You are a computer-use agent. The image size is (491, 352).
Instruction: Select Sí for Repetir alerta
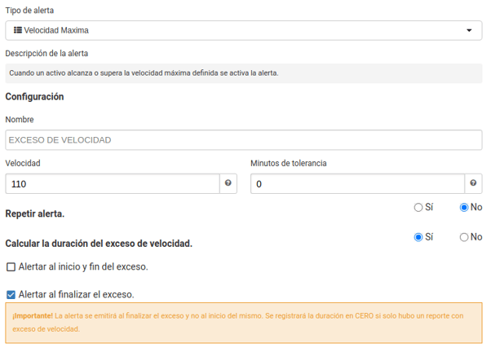[x=418, y=208]
